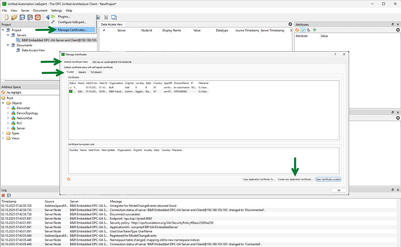401x247 pixels.
Task: Click the Save Project floppy icon
Action: [x=22, y=17]
